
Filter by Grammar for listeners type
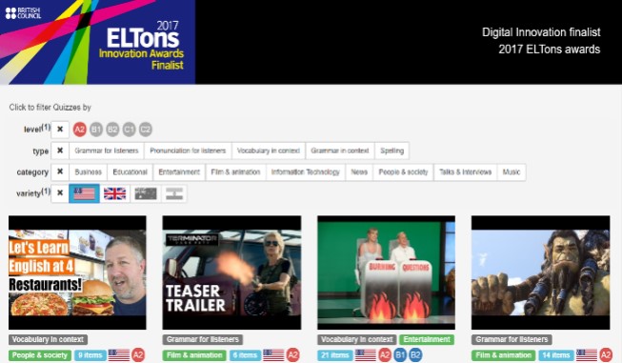pyautogui.click(x=107, y=151)
